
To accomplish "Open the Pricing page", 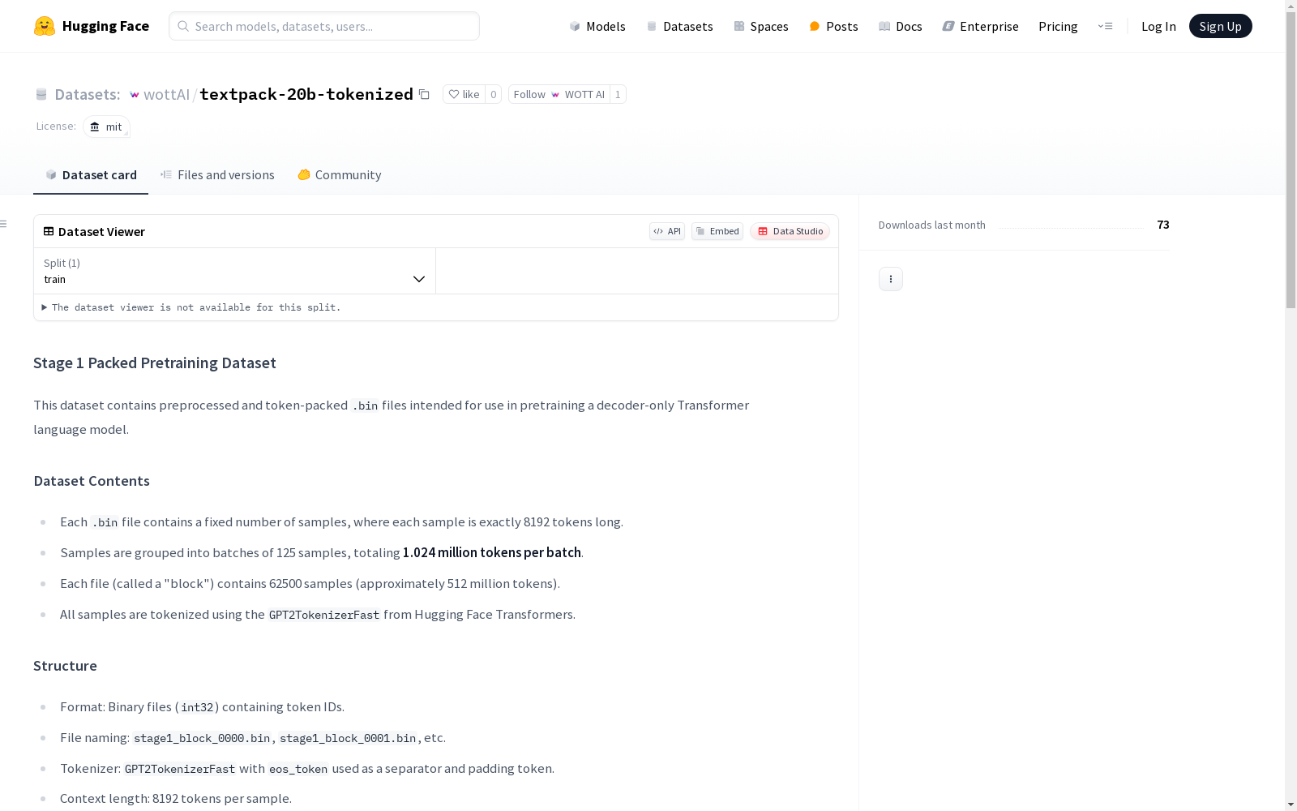I will tap(1058, 26).
